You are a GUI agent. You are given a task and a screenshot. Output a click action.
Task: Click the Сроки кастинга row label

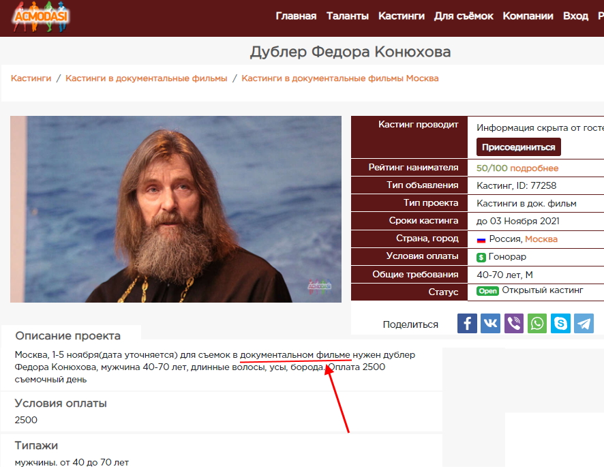pyautogui.click(x=424, y=221)
